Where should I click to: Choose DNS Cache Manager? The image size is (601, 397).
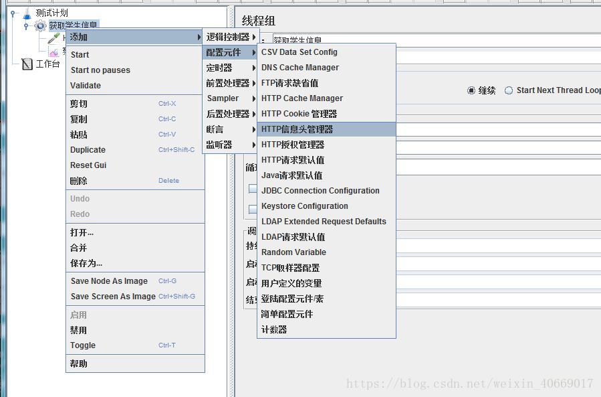tap(326, 67)
